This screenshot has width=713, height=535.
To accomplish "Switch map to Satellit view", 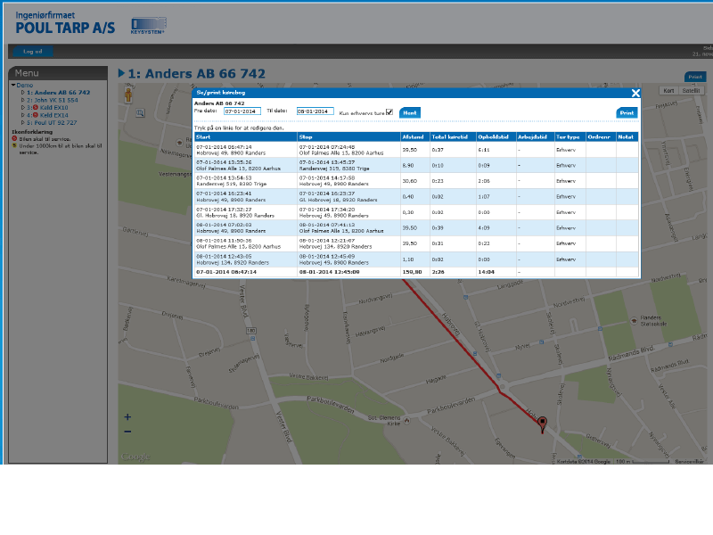I will (692, 91).
